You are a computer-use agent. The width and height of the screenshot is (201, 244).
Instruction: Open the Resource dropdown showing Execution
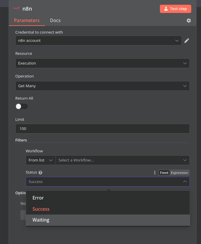(103, 63)
